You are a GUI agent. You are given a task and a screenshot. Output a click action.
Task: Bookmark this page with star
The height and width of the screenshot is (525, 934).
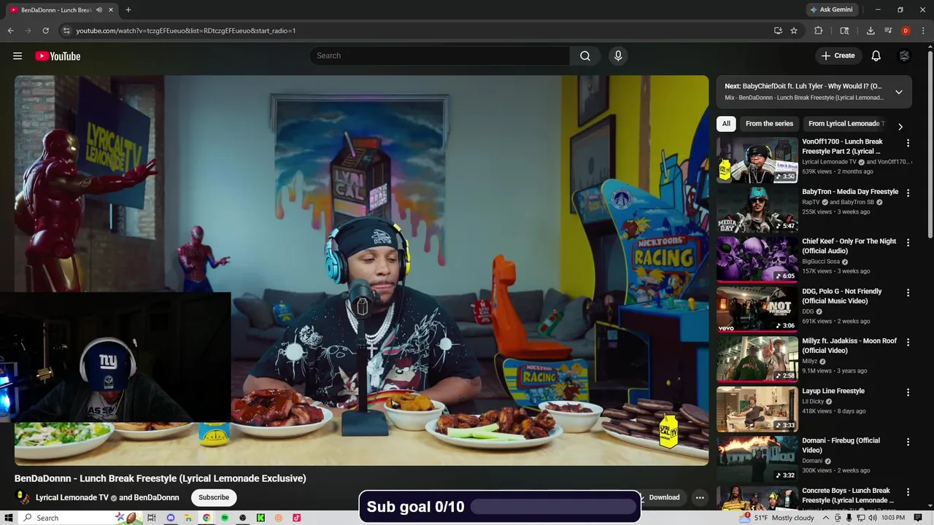click(794, 31)
